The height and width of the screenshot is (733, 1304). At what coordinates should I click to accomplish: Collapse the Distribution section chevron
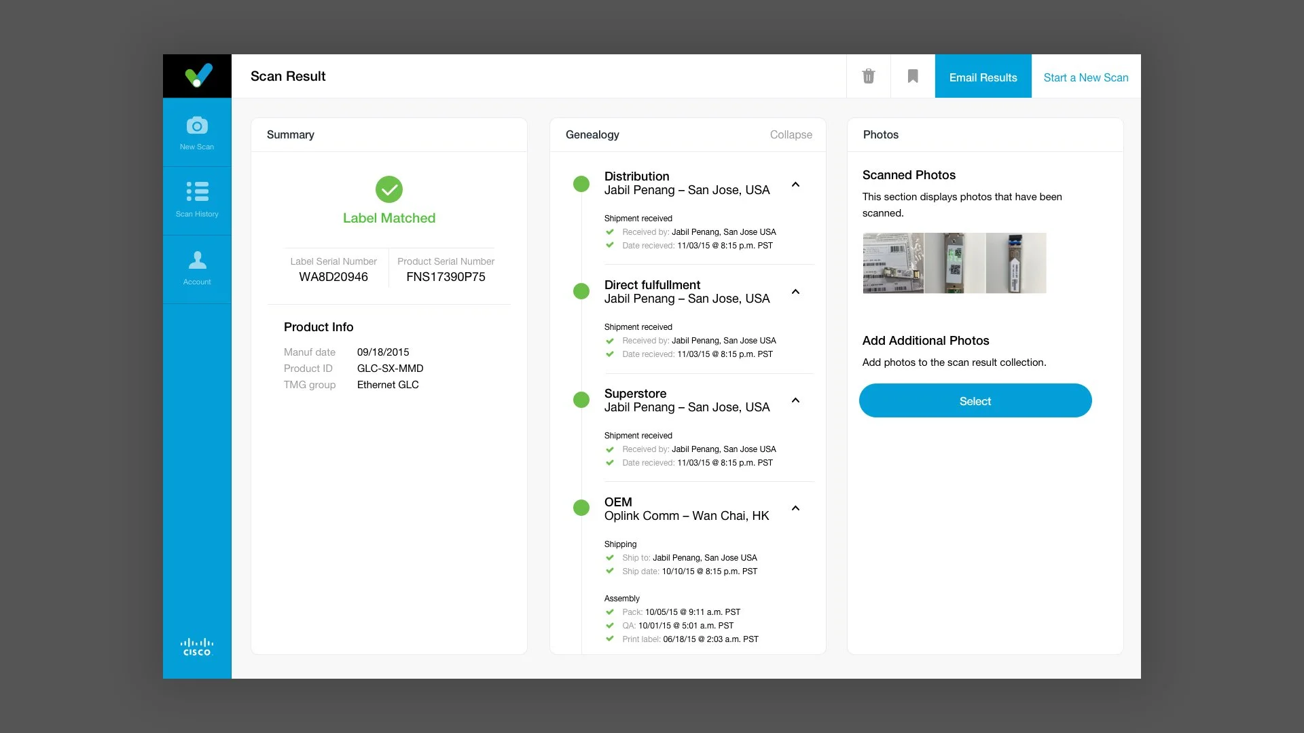click(x=795, y=185)
